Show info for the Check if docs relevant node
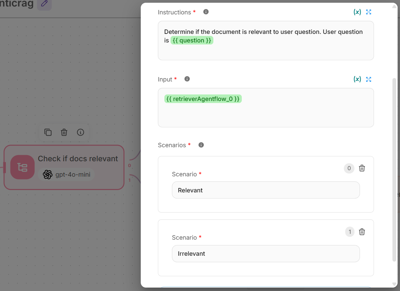Image resolution: width=400 pixels, height=291 pixels. pyautogui.click(x=80, y=132)
